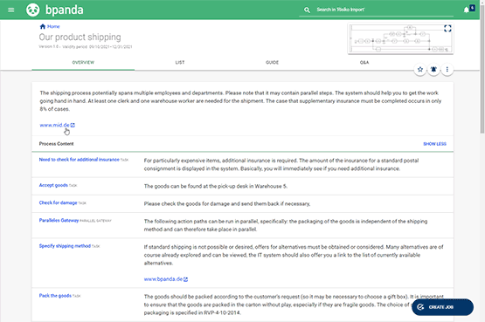This screenshot has height=322, width=485.
Task: Mark process as favorite with star
Action: pos(420,69)
